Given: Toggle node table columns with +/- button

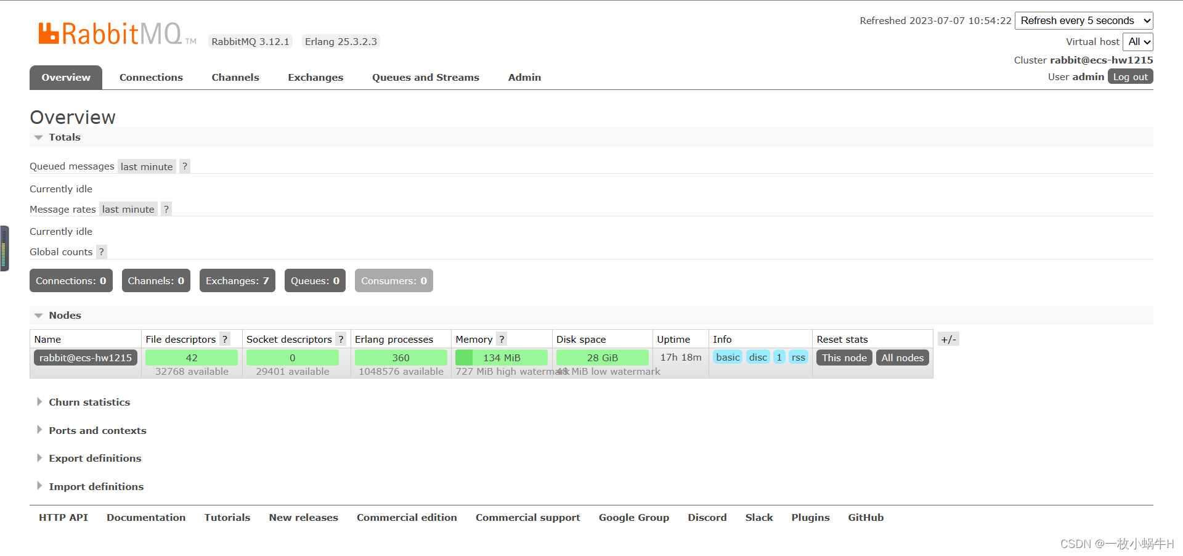Looking at the screenshot, I should coord(948,339).
